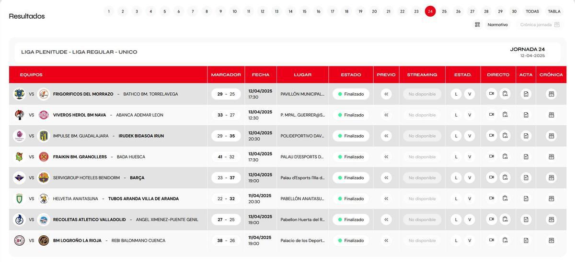Open the acta for Servigroup Hoteles Benidorm match
This screenshot has width=575, height=262.
pyautogui.click(x=526, y=178)
